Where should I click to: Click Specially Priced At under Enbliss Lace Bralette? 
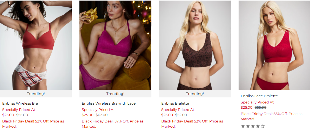[x=257, y=102]
